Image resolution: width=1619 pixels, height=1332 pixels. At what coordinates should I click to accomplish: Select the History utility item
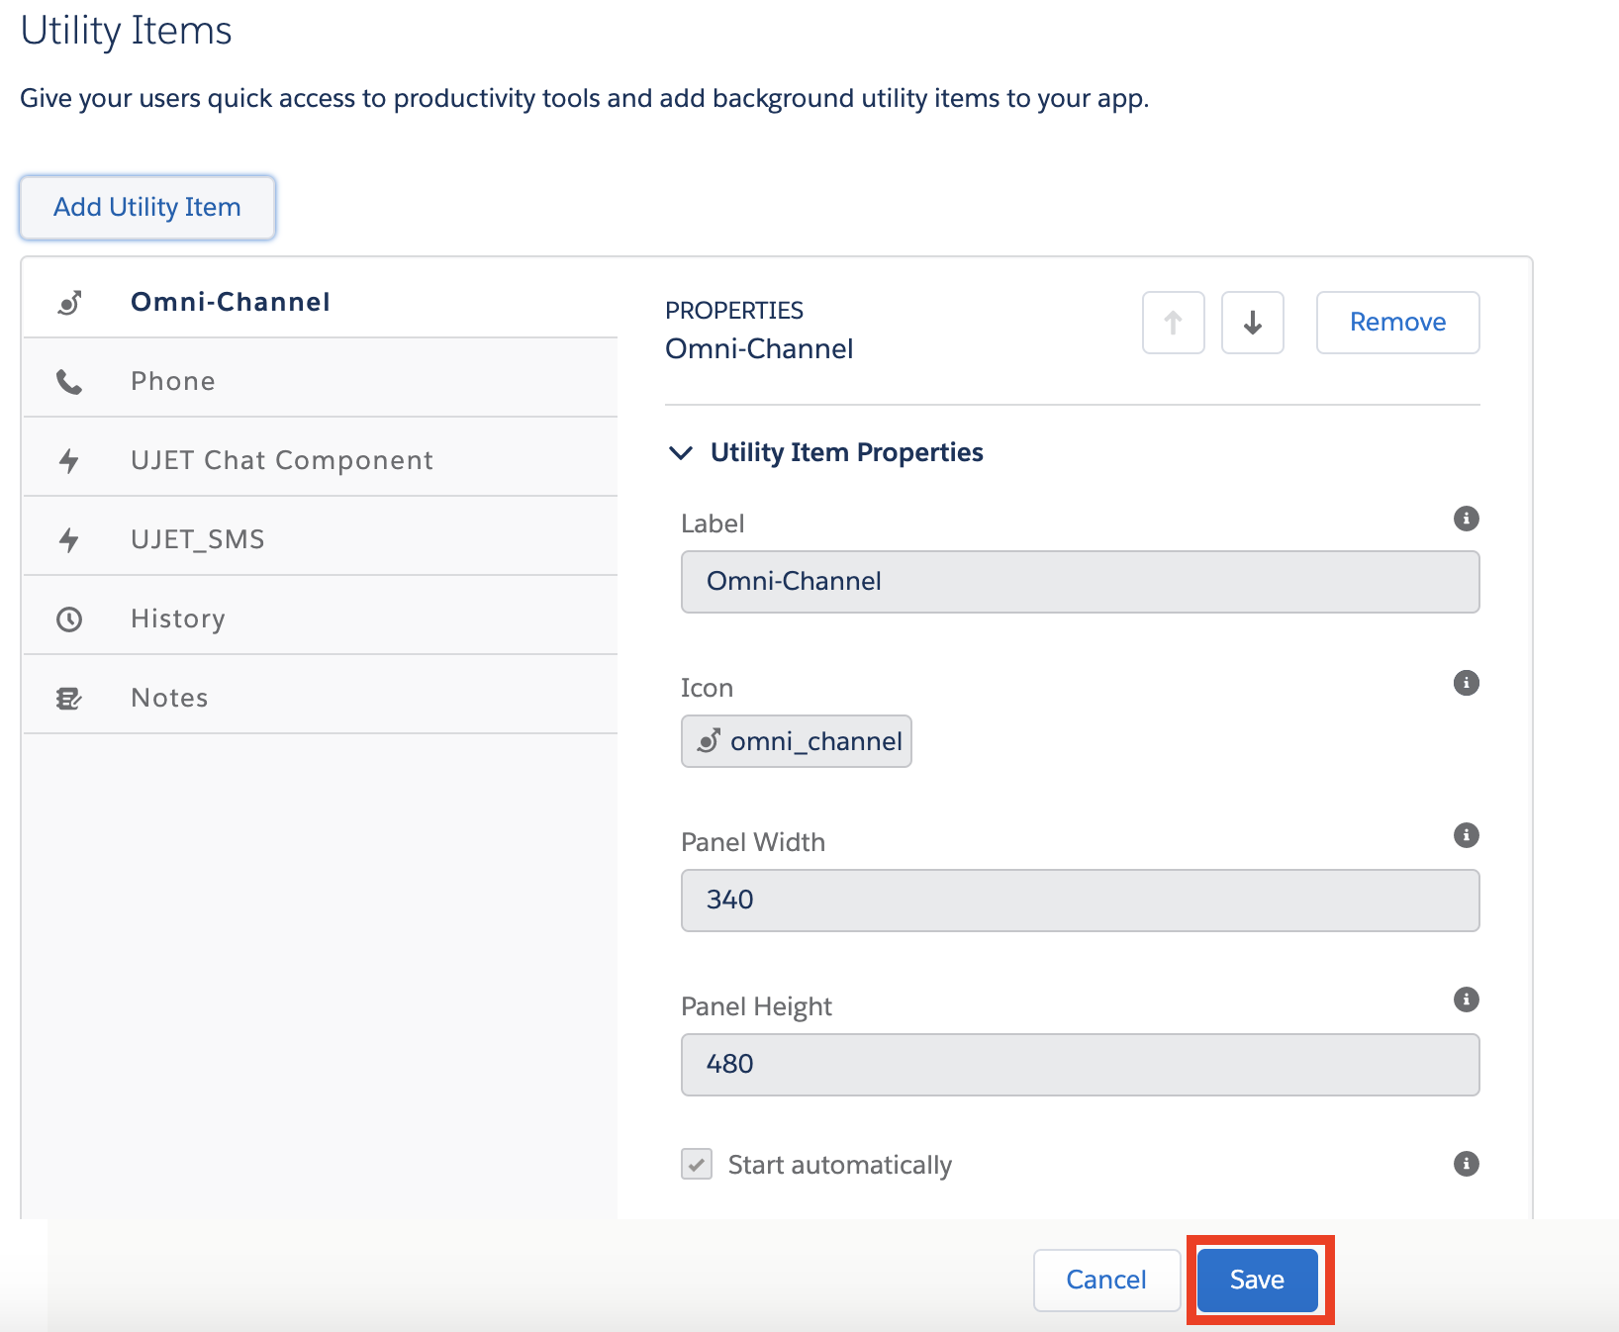click(x=178, y=618)
